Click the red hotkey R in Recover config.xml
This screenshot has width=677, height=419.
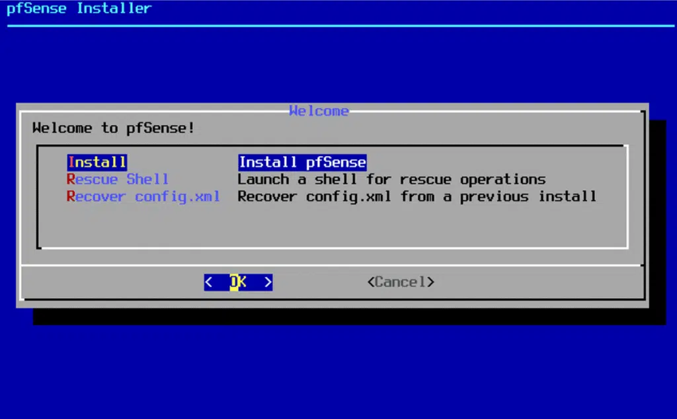click(x=71, y=196)
